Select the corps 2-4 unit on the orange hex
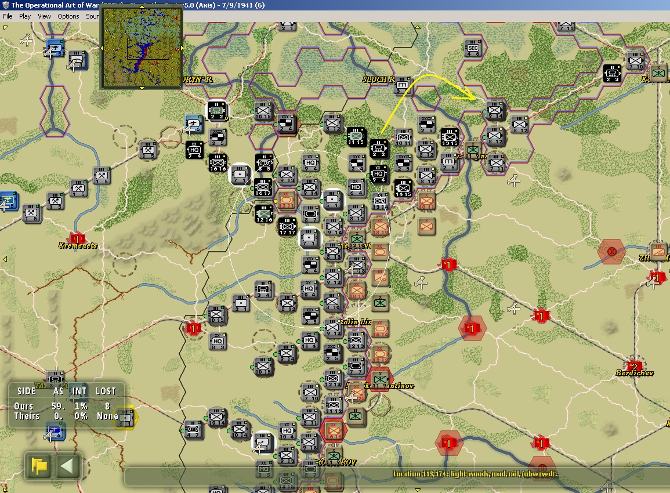670x493 pixels. coord(286,124)
